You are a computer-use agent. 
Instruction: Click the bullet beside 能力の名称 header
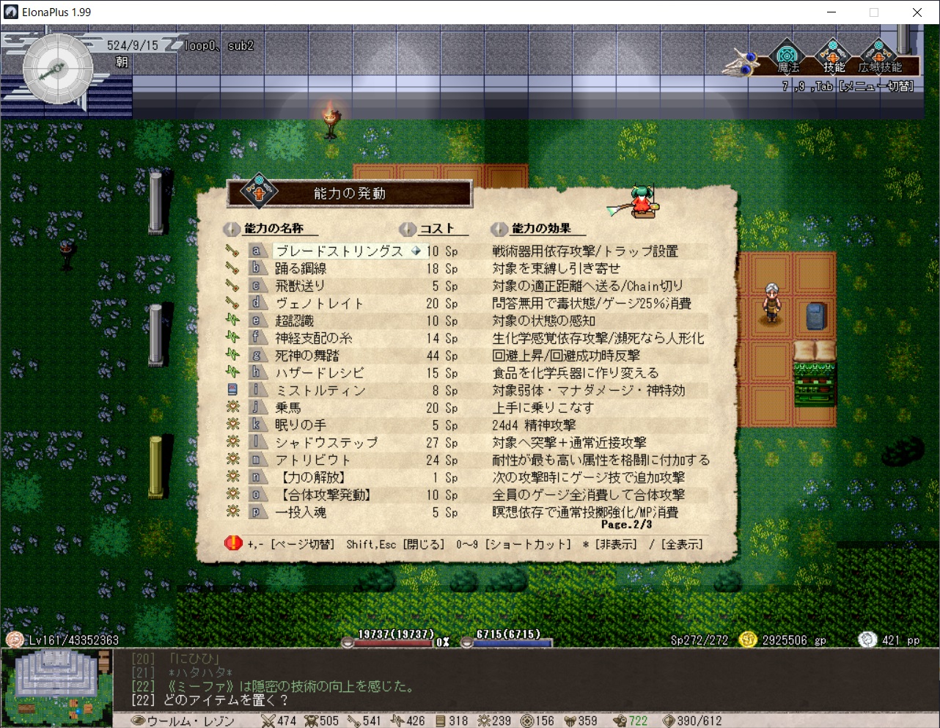tap(231, 229)
